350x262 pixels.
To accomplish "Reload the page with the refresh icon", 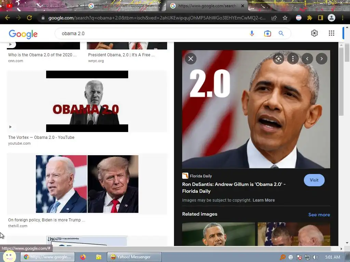I will pyautogui.click(x=29, y=18).
